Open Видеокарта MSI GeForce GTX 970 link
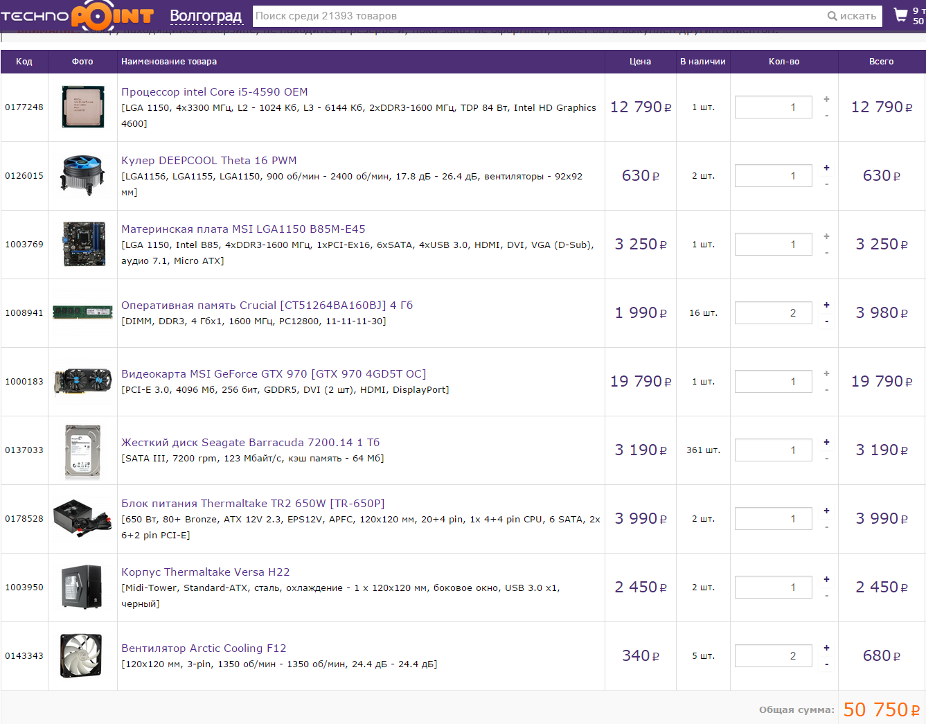This screenshot has height=724, width=926. pos(274,373)
